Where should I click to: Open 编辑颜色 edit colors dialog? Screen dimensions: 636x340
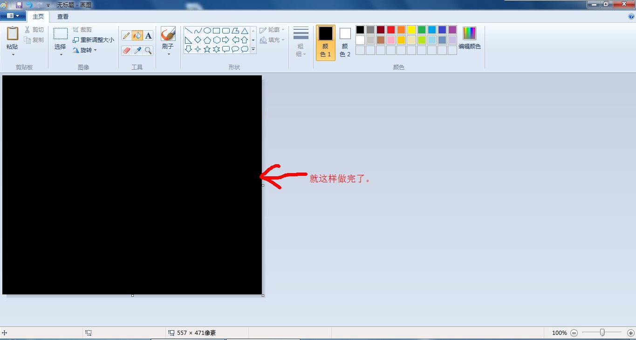tap(470, 39)
